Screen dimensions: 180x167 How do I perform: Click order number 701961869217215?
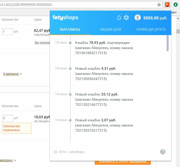90,53
